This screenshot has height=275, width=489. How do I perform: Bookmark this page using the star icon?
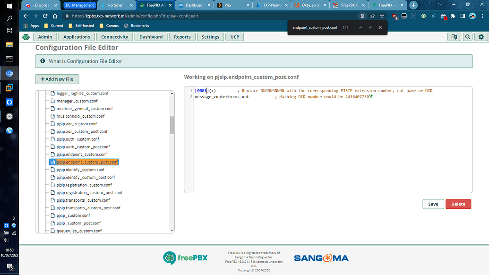[x=382, y=15]
